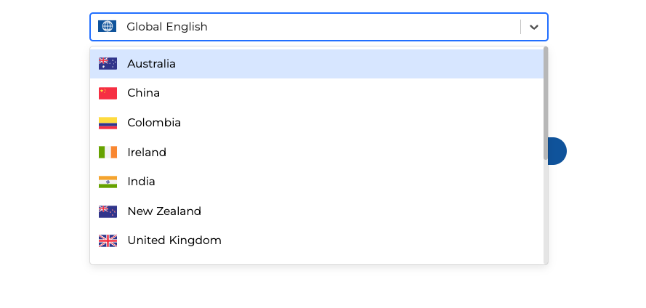Click the globe icon beside Global English
This screenshot has height=308, width=646.
tap(107, 27)
